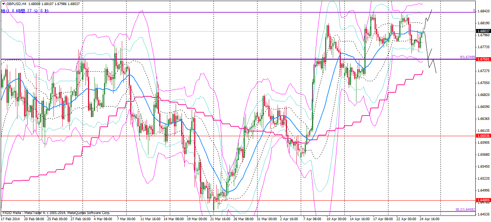Click the time axis label 4 Mar 08:00
491x222 pixels.
[x=103, y=219]
